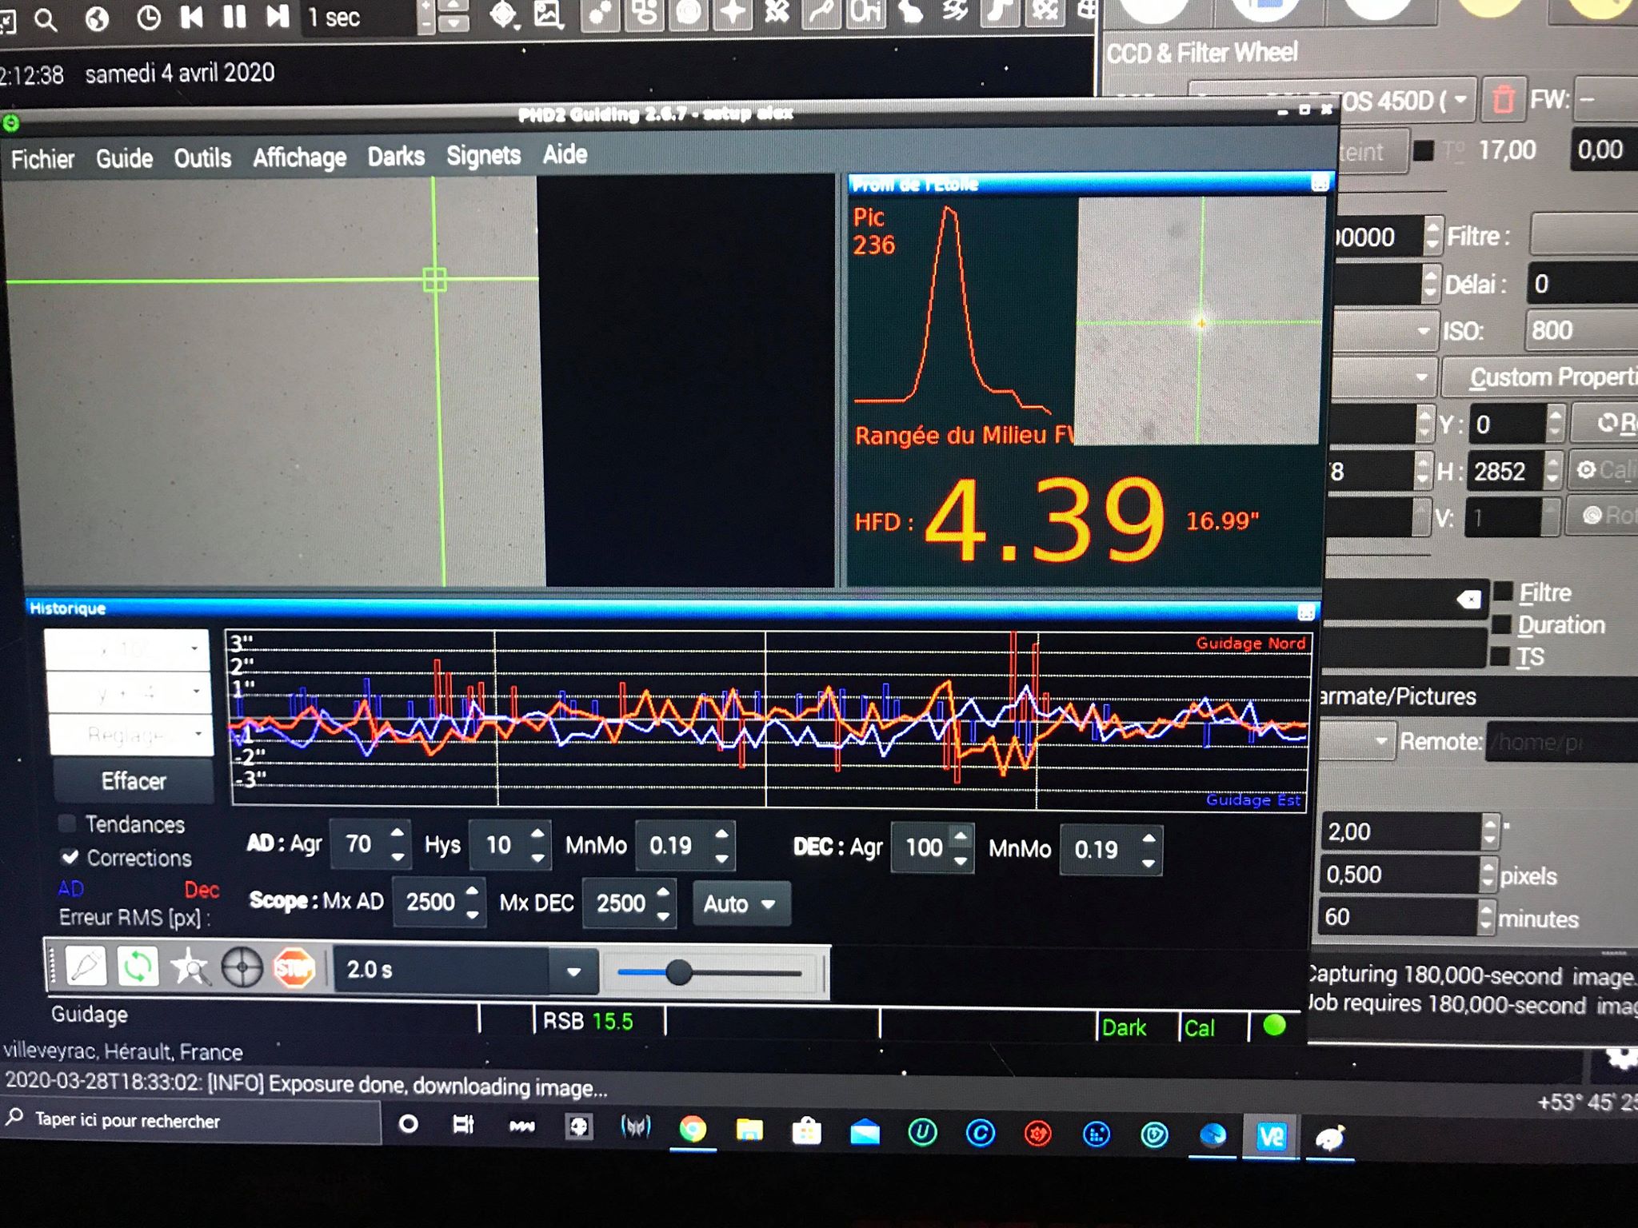Uncheck the Corrections checkbox

pyautogui.click(x=70, y=857)
